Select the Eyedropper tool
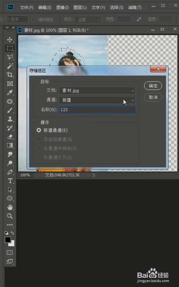 tap(10, 93)
